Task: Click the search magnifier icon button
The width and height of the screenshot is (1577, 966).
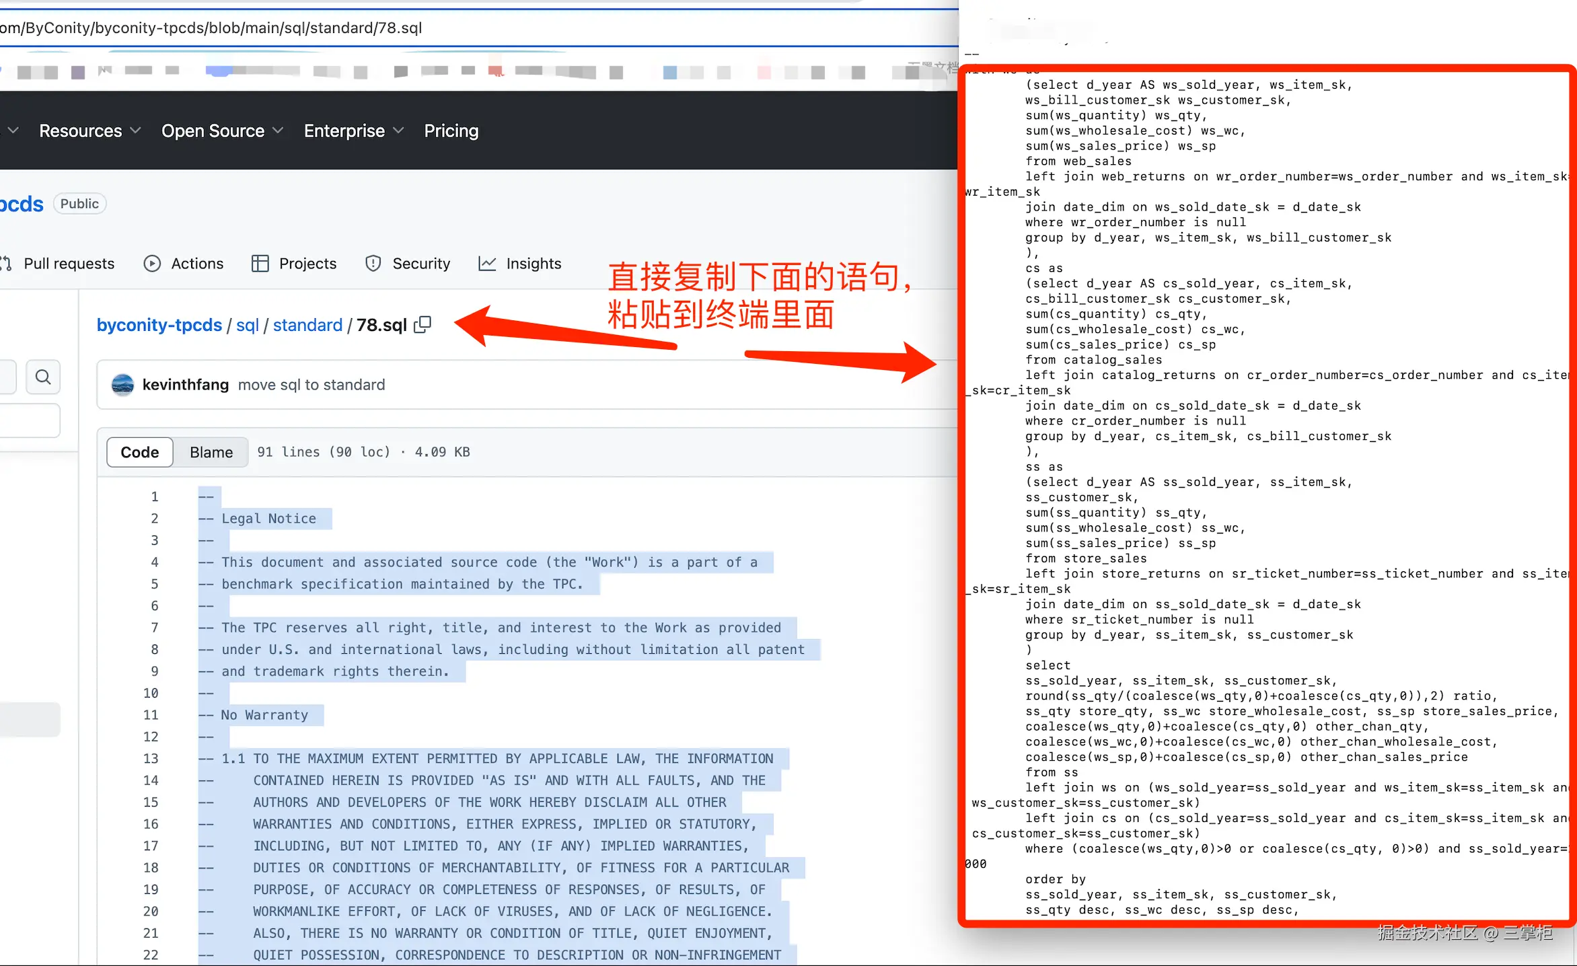Action: click(x=43, y=377)
